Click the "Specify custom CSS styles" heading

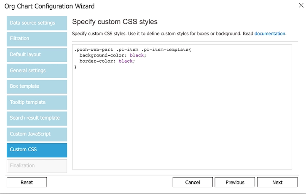point(115,21)
